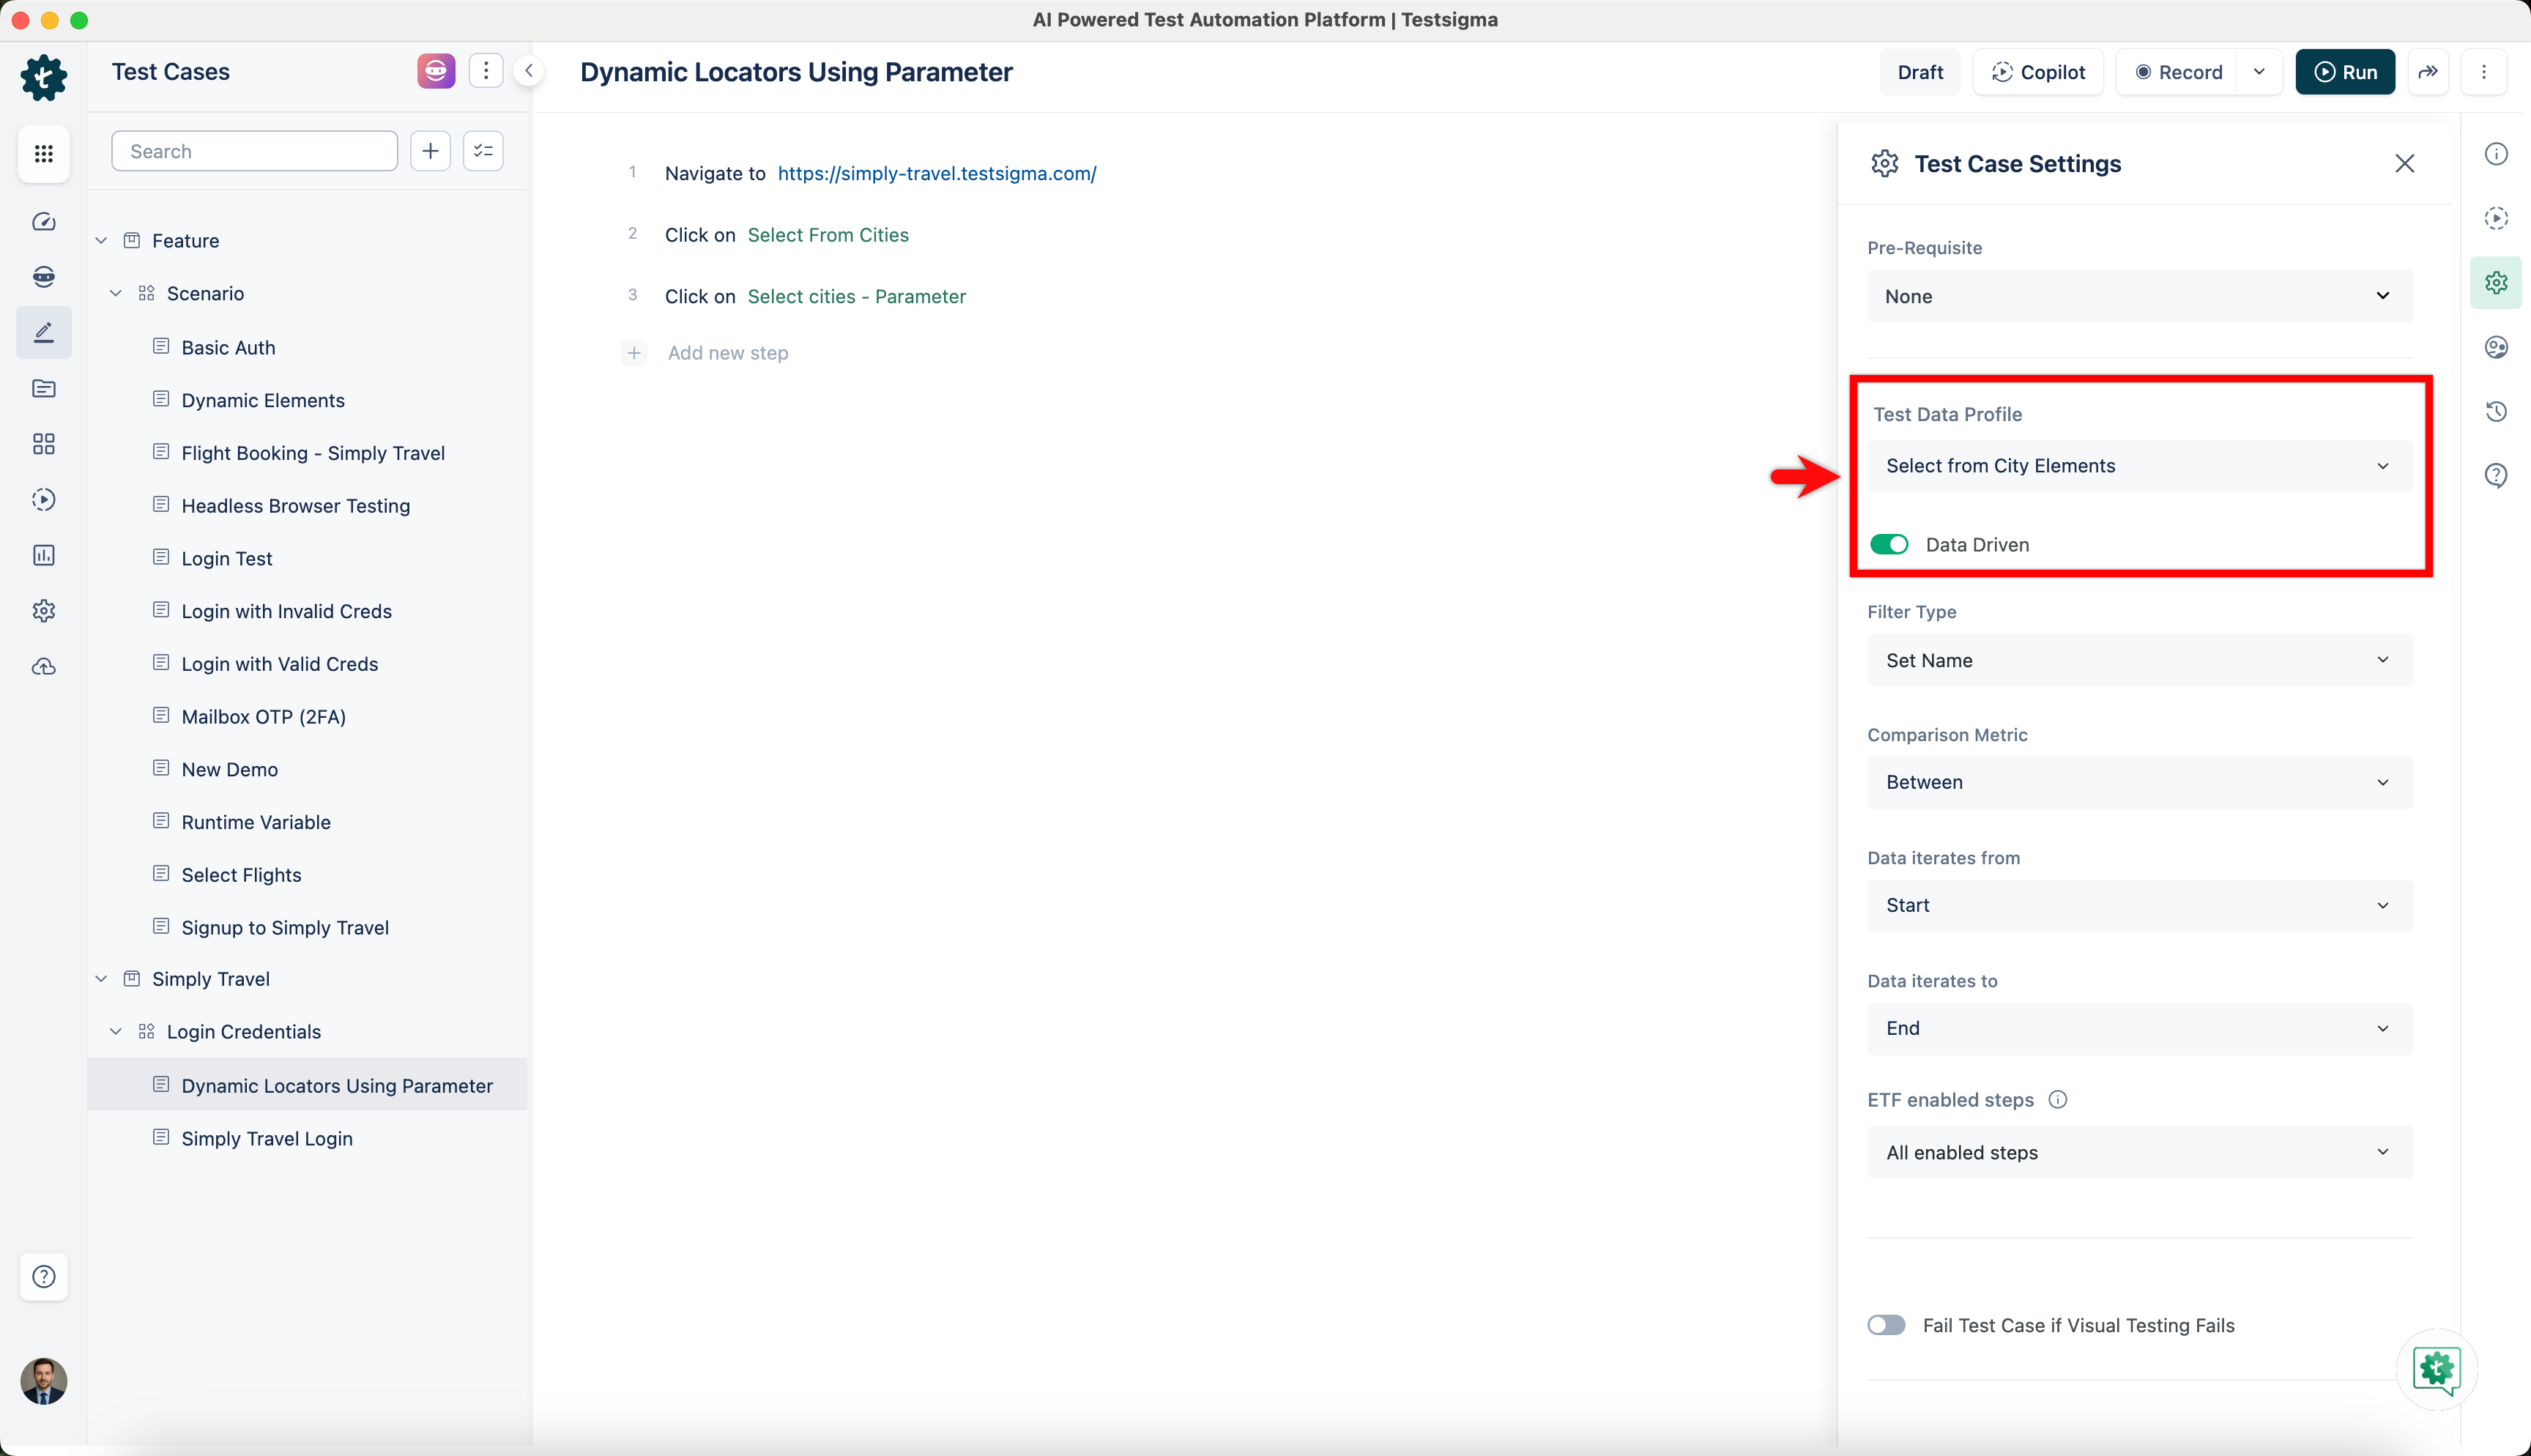
Task: Open the cloud upload icon in sidebar
Action: [x=43, y=667]
